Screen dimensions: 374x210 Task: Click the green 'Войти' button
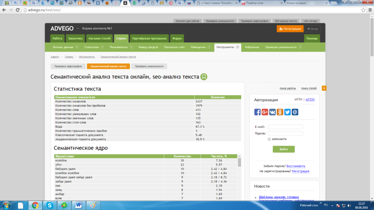pos(283,149)
